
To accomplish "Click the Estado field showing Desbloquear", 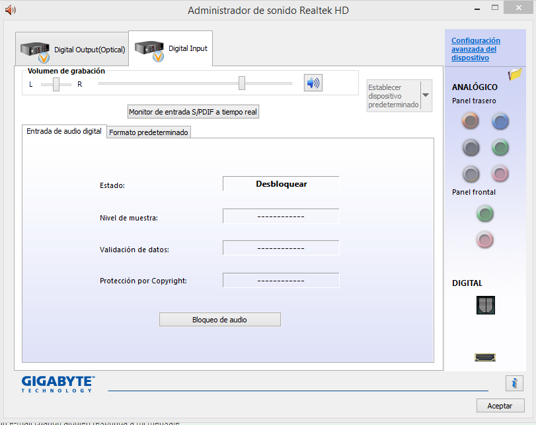I will click(281, 183).
